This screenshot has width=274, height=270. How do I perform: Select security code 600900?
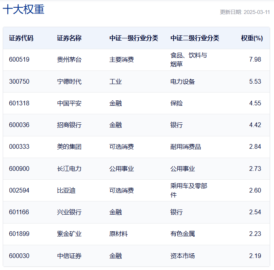(19, 169)
